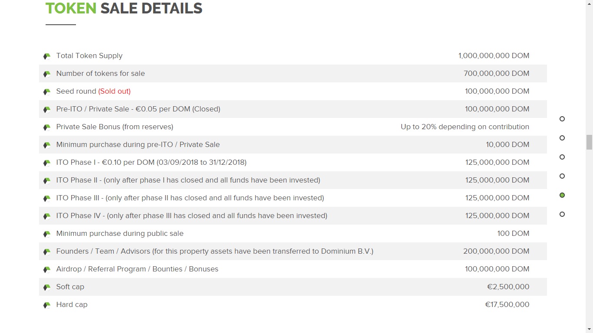The height and width of the screenshot is (333, 593).
Task: Click the bullet icon next to Hard cap
Action: [x=47, y=305]
